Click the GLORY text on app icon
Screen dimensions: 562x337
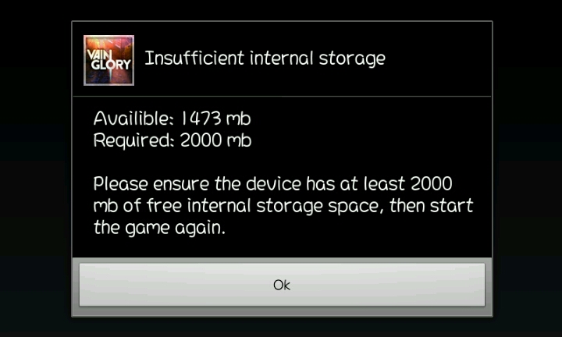click(x=110, y=65)
